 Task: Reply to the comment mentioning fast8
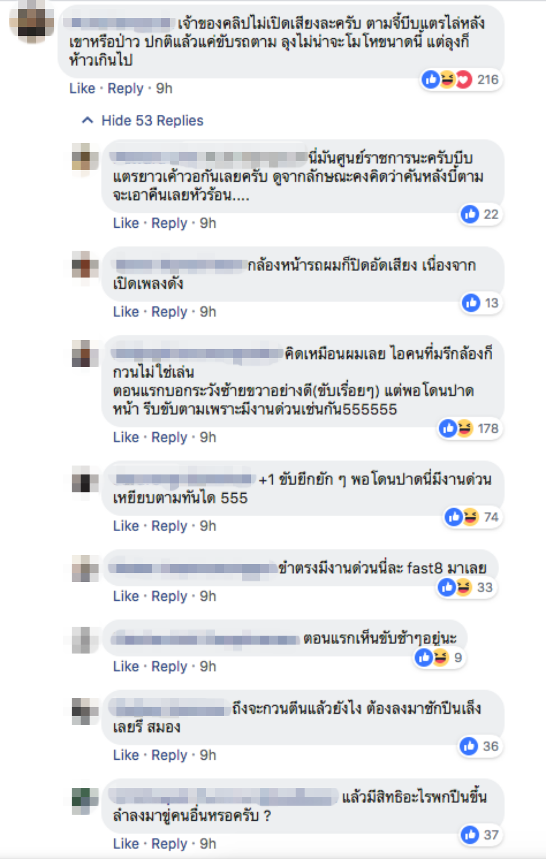pos(169,596)
